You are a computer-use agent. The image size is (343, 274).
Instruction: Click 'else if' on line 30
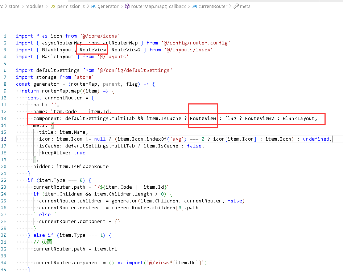(x=43, y=235)
